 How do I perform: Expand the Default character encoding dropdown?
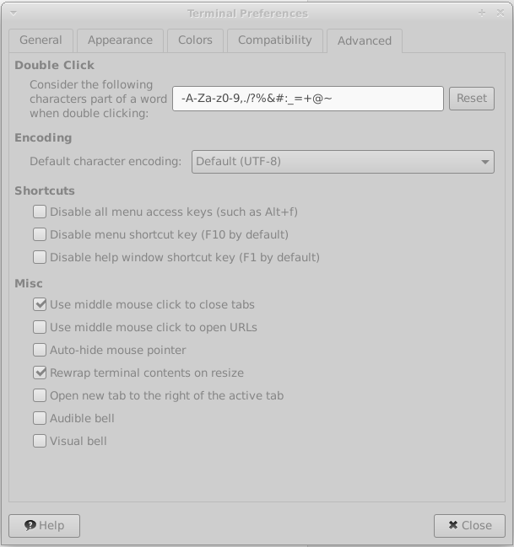[x=343, y=161]
